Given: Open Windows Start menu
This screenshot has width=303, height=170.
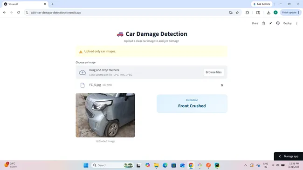Looking at the screenshot, I should point(86,165).
